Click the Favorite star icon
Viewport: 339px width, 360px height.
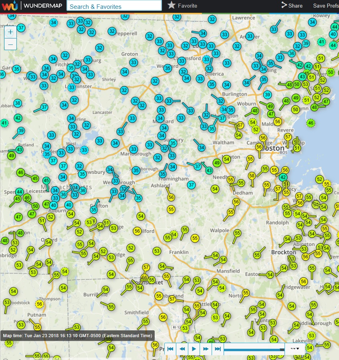[x=171, y=5]
